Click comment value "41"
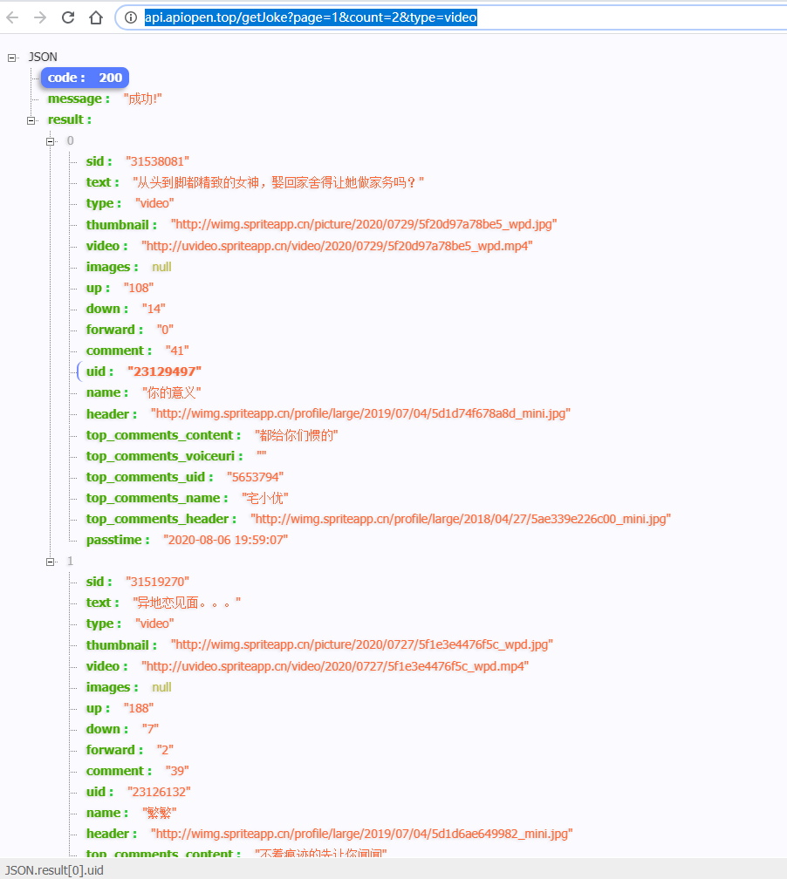This screenshot has height=879, width=787. click(177, 351)
